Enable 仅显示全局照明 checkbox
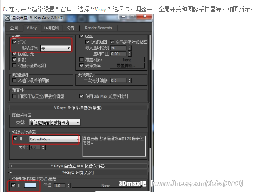Screen dimensions: 261x192 coord(14,66)
